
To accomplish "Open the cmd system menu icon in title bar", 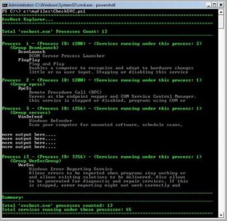I will pos(4,5).
